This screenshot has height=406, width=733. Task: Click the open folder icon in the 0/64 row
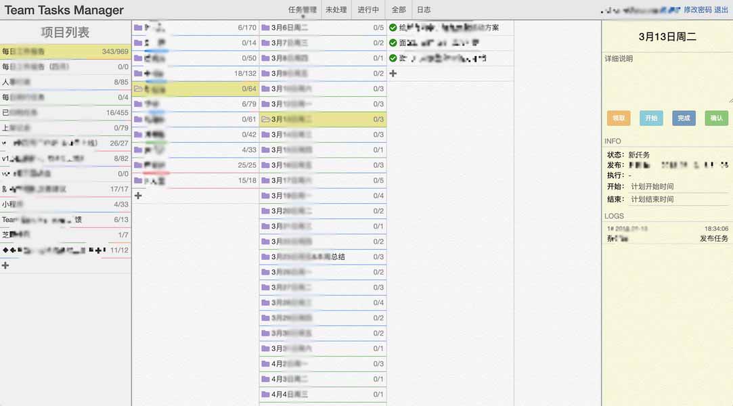[x=139, y=89]
